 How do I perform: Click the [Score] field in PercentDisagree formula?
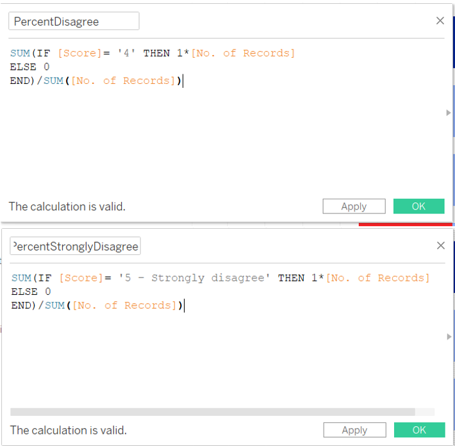(x=79, y=53)
